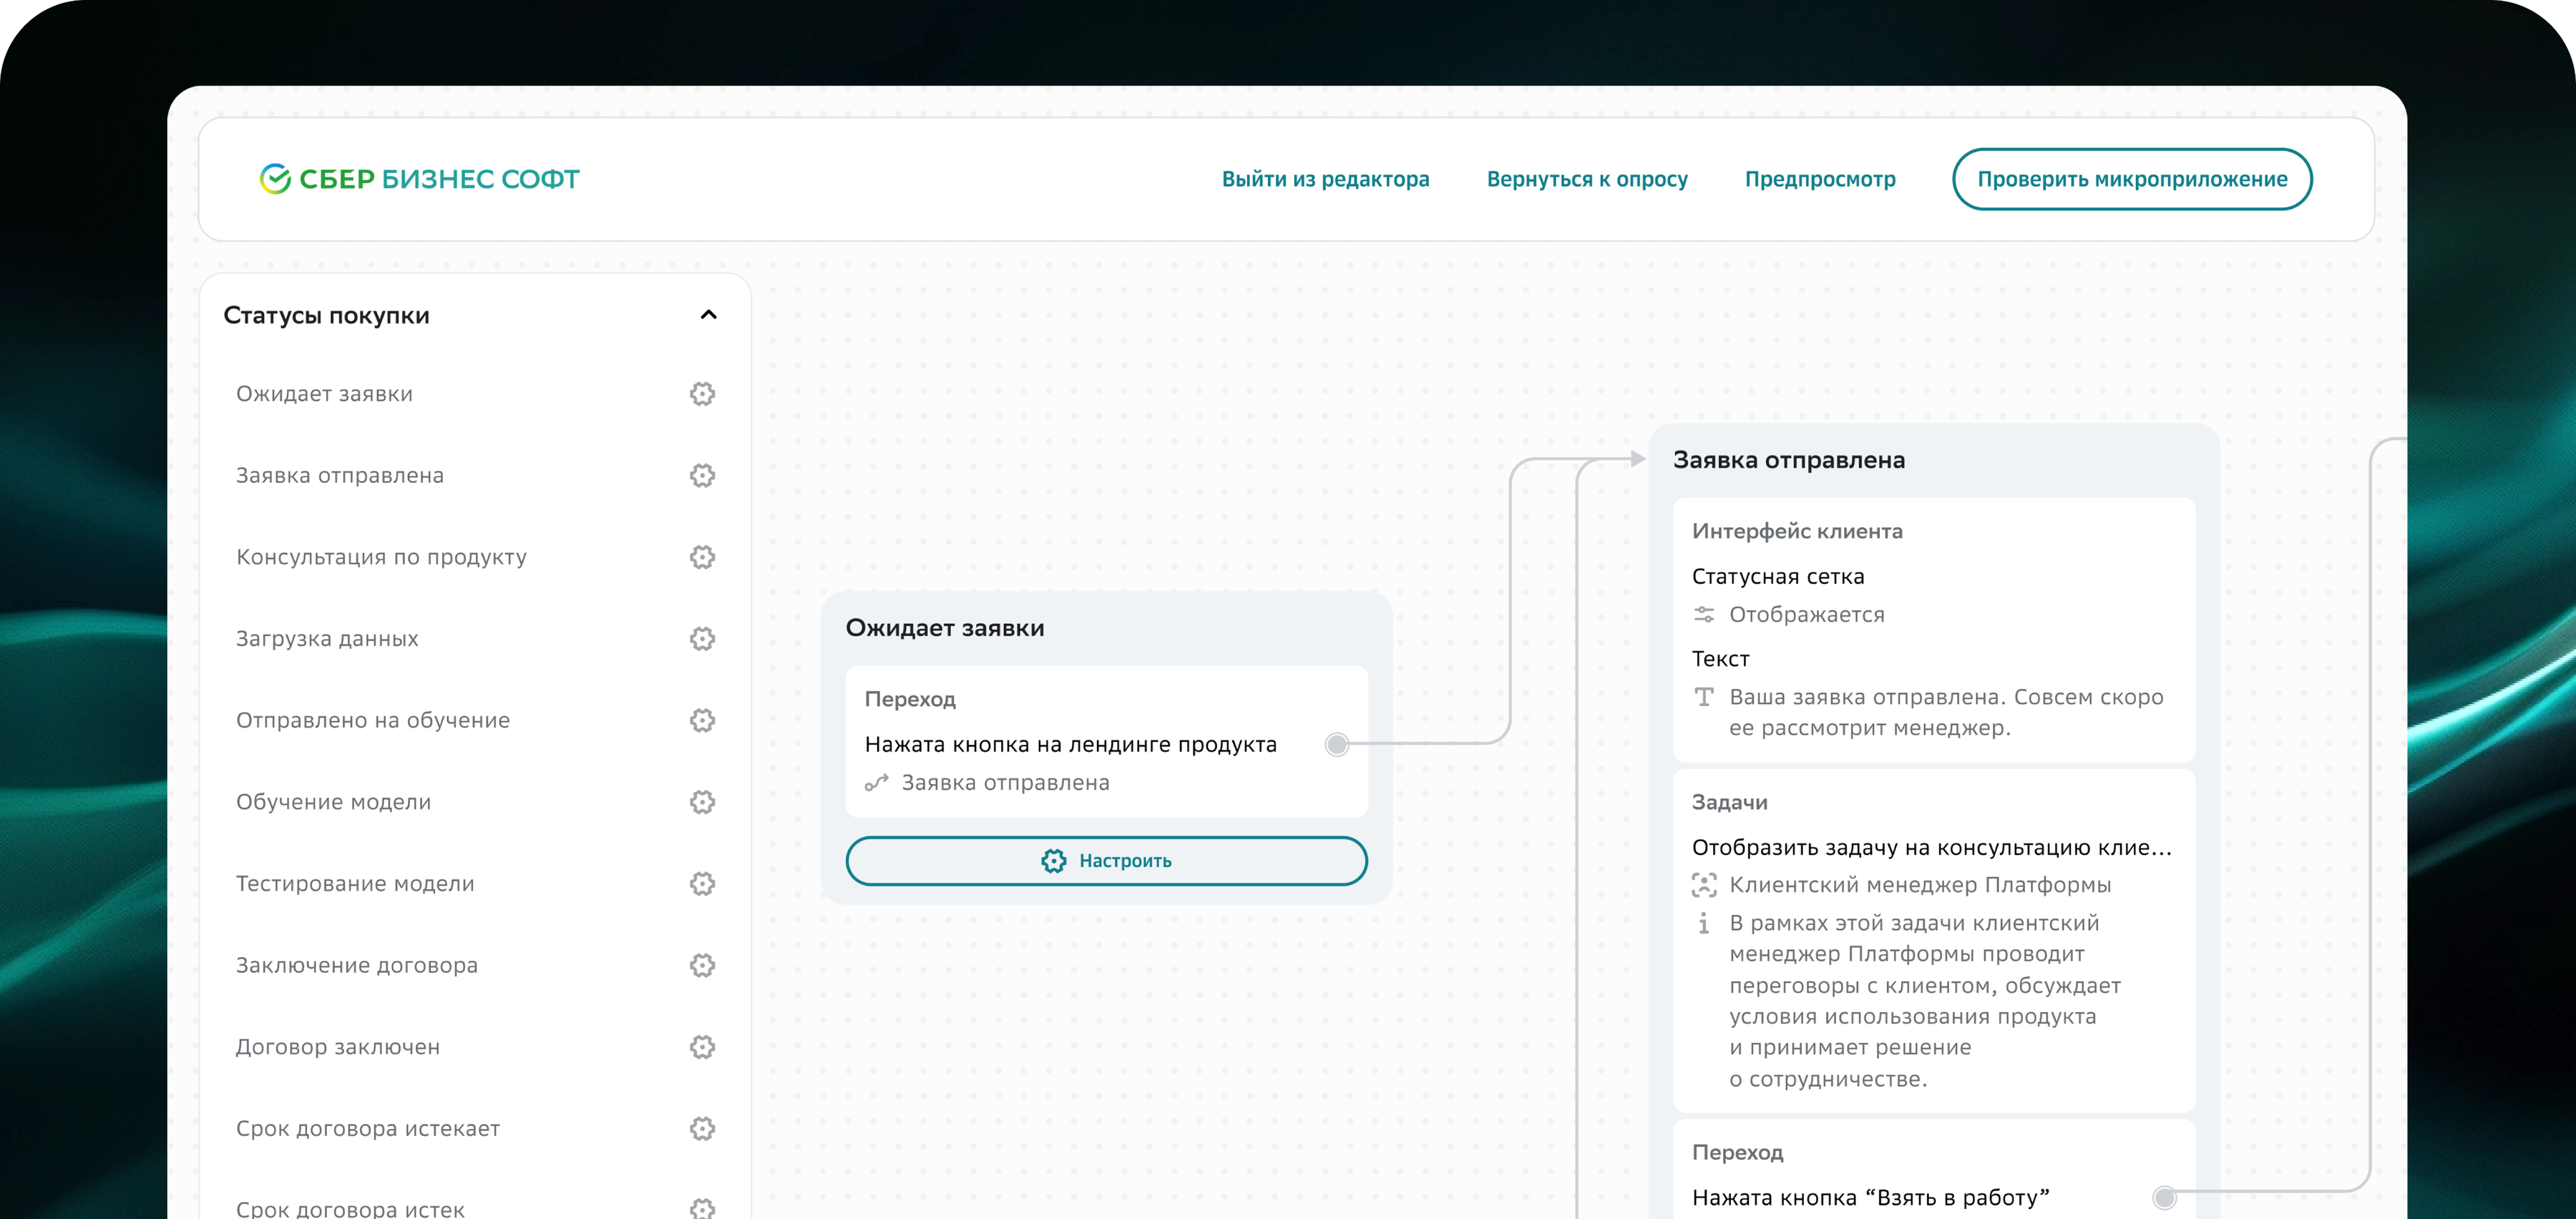
Task: Click Вернуться к опросу link
Action: pos(1587,180)
